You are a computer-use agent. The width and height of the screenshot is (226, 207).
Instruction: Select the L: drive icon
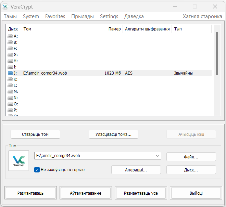[x=10, y=86]
